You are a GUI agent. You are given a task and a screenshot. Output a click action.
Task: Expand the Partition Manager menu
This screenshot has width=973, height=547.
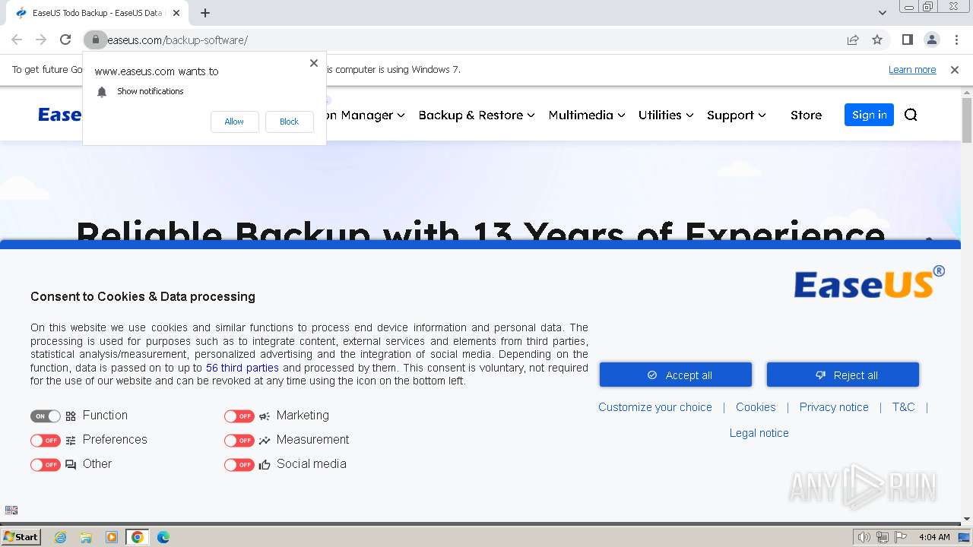tap(366, 115)
